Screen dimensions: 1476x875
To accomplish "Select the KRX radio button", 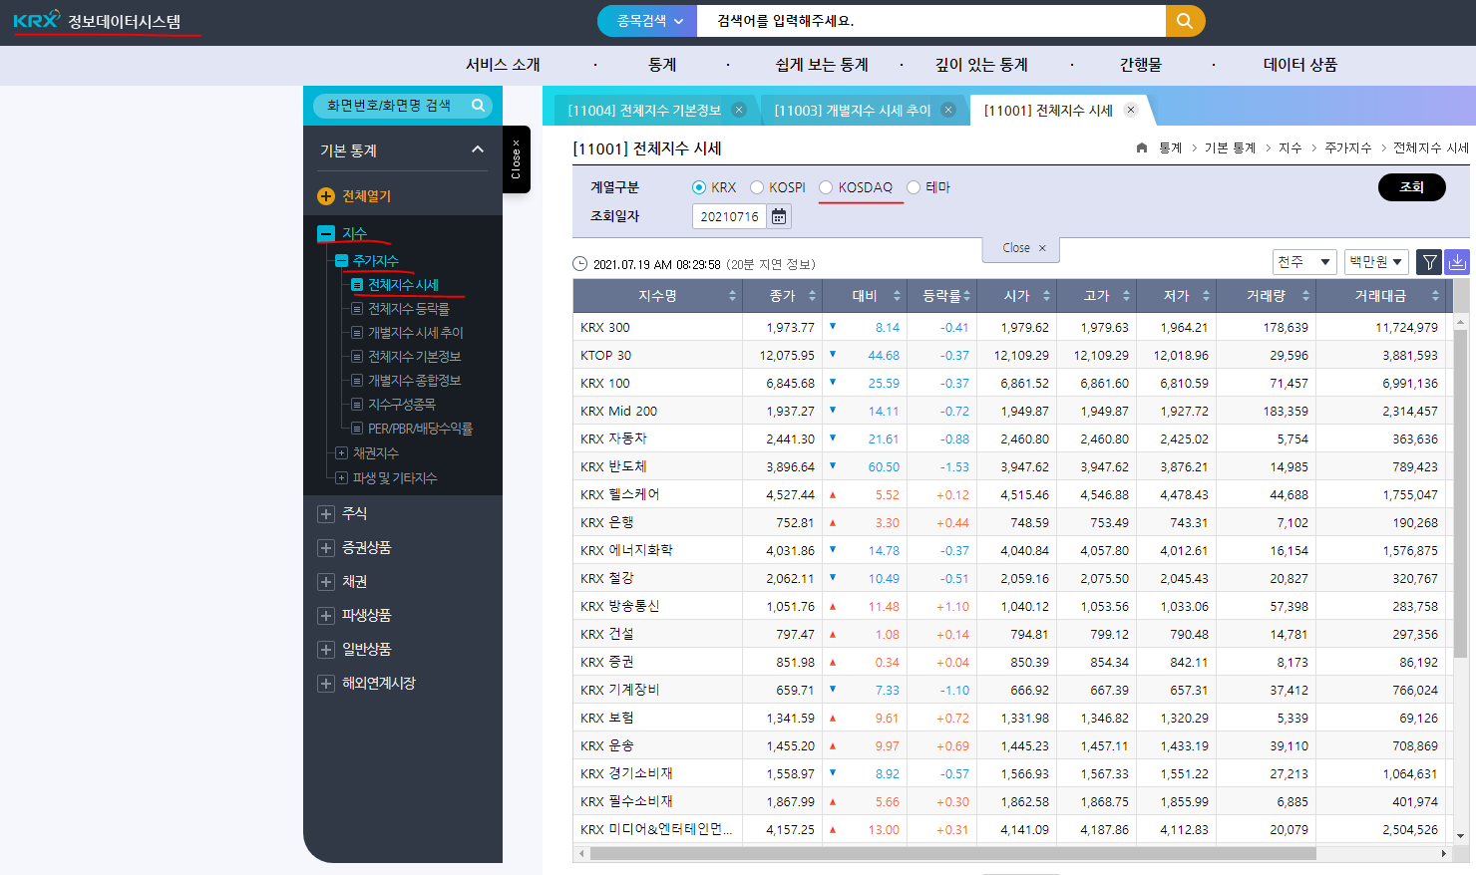I will pyautogui.click(x=699, y=187).
